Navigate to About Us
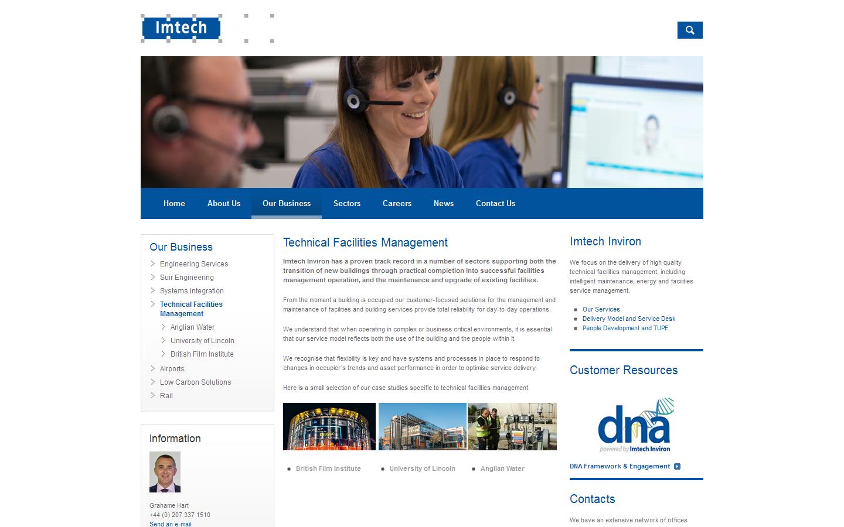 (223, 203)
